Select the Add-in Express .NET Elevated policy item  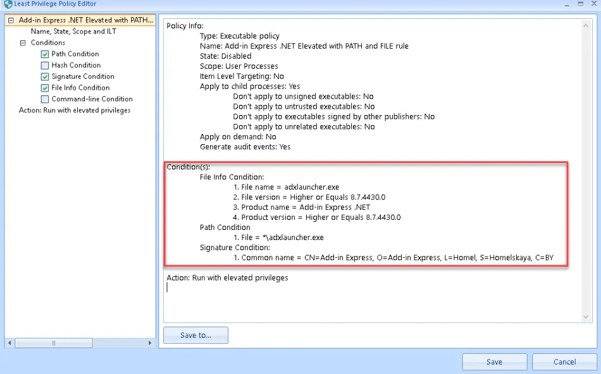[85, 20]
